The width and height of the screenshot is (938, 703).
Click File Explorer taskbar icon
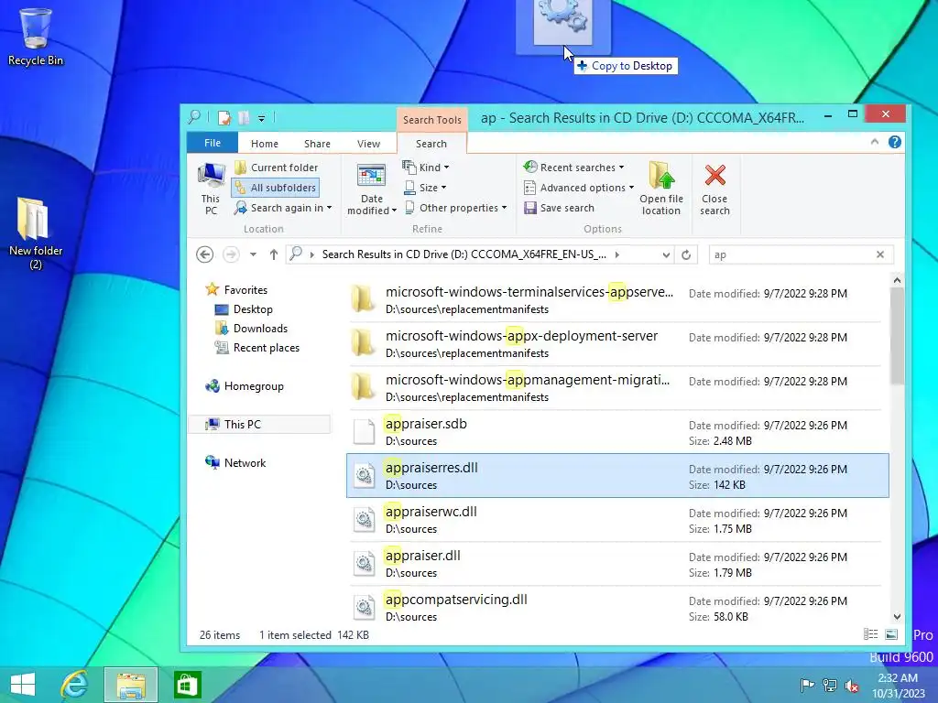pyautogui.click(x=131, y=685)
